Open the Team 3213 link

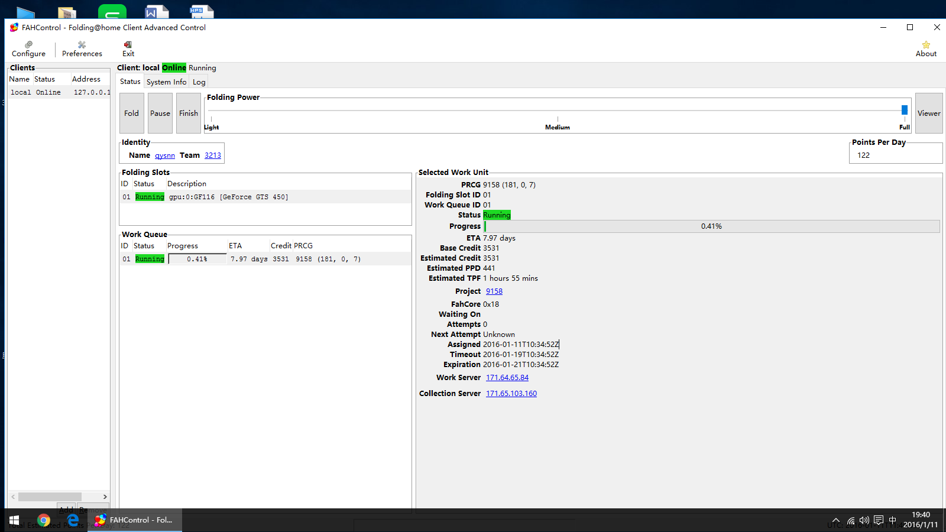pos(213,155)
